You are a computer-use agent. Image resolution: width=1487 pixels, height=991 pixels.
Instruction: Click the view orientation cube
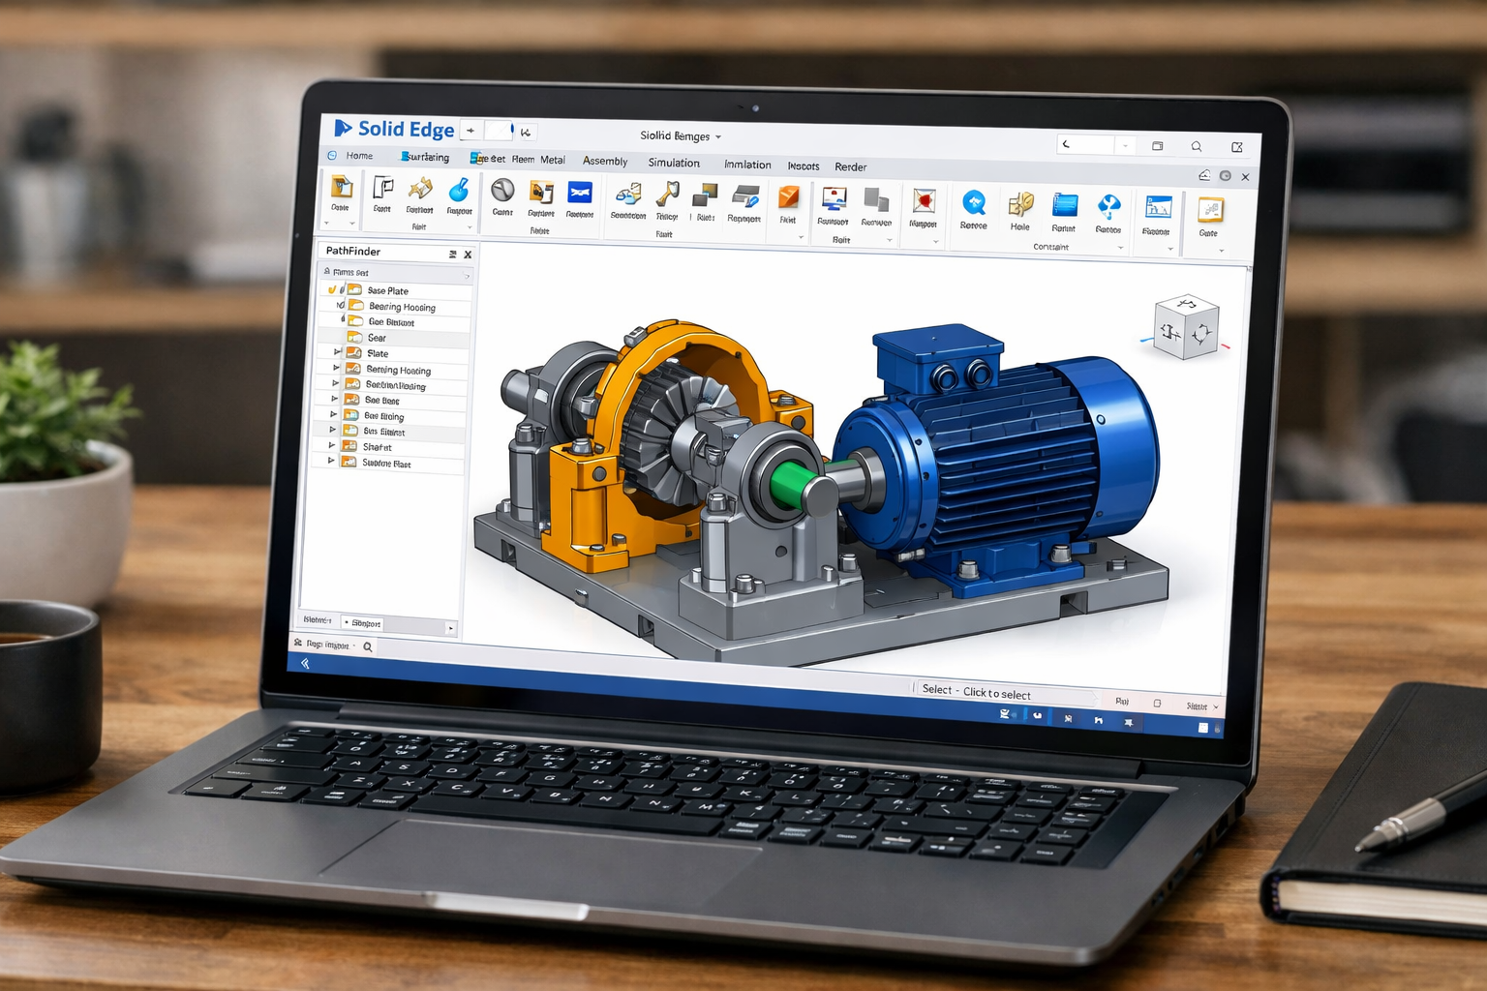(1186, 329)
